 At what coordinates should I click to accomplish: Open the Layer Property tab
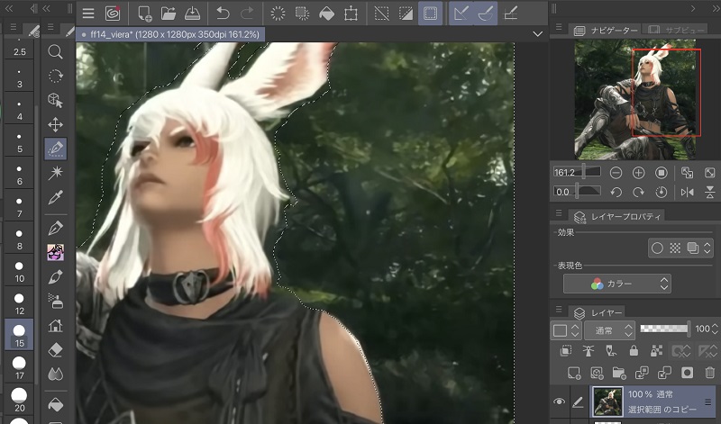pyautogui.click(x=616, y=216)
